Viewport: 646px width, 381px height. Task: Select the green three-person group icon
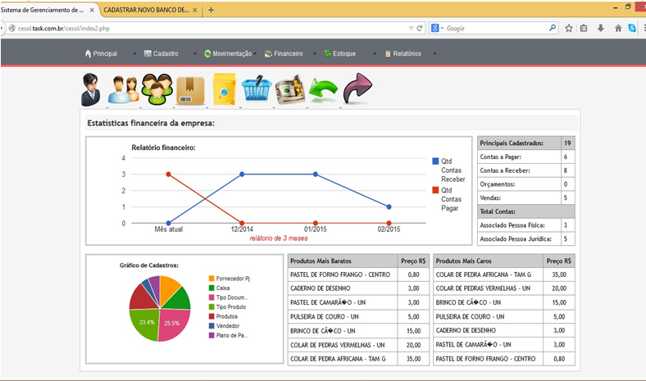coord(155,88)
